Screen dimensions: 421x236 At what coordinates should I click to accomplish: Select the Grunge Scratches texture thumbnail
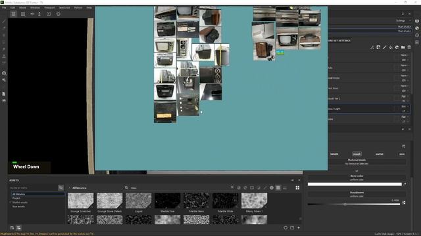[80, 201]
